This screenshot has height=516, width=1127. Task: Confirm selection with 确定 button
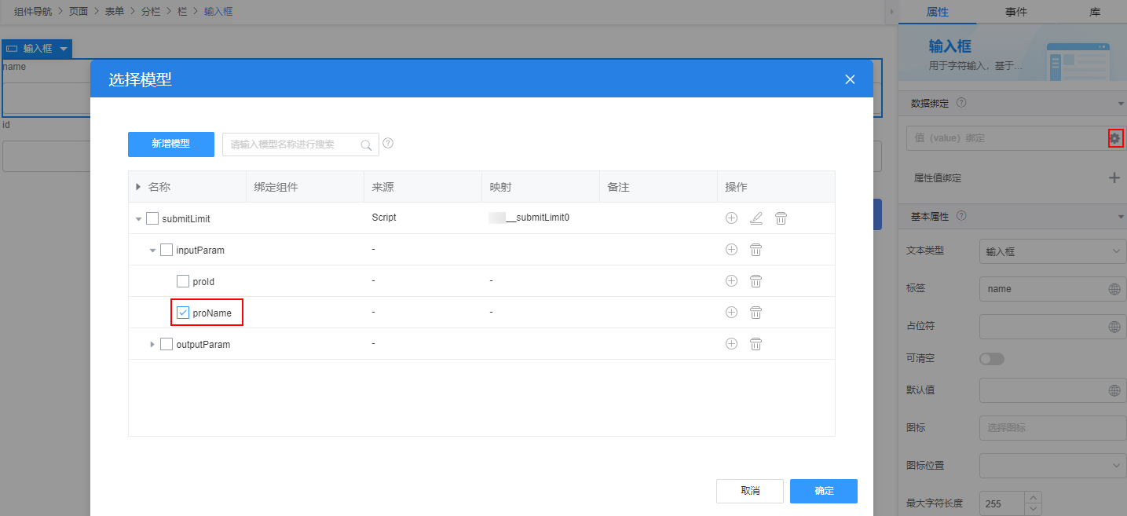pos(823,491)
